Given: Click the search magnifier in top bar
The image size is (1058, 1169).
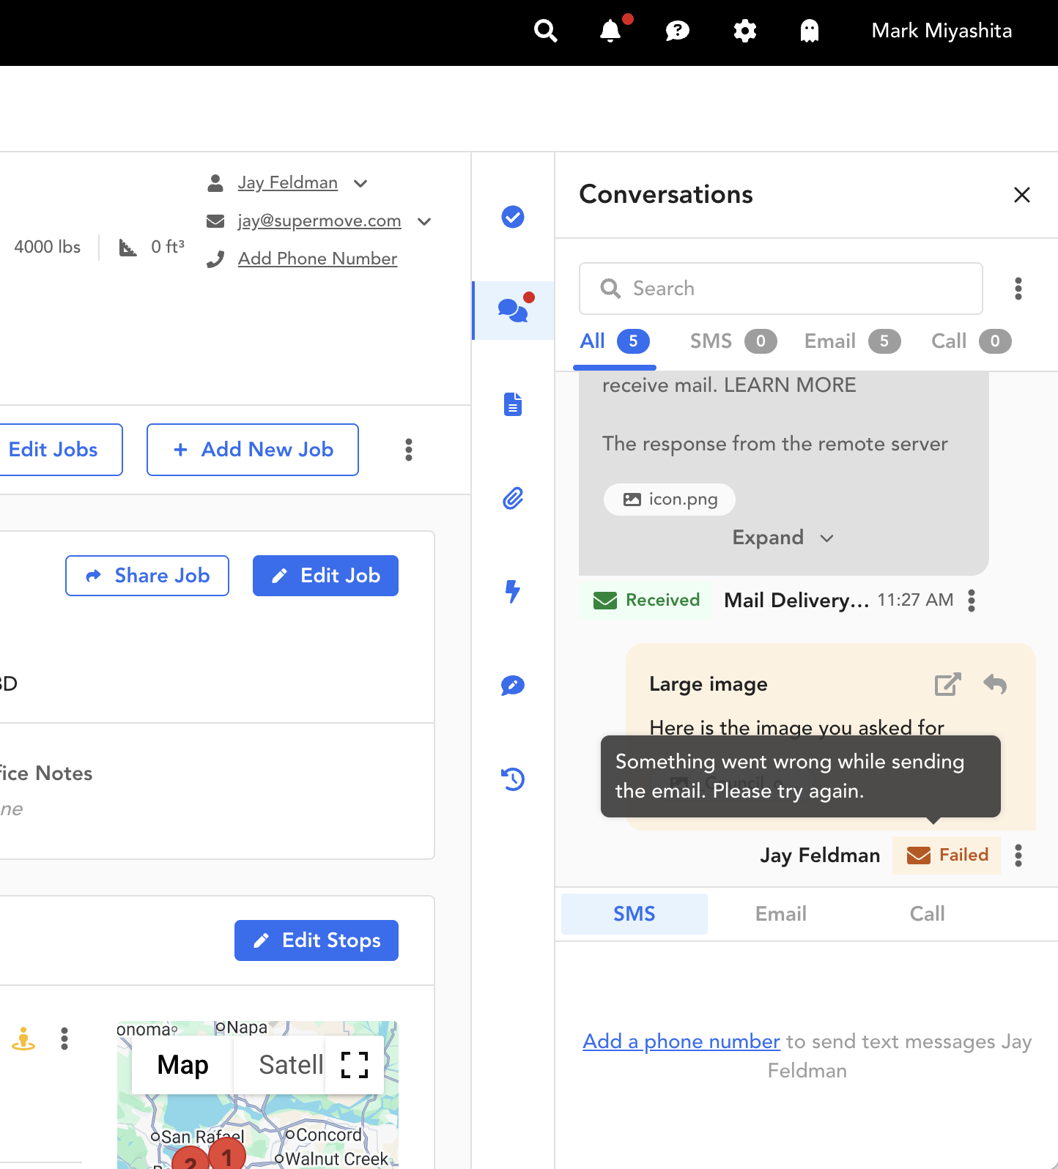Looking at the screenshot, I should (545, 31).
